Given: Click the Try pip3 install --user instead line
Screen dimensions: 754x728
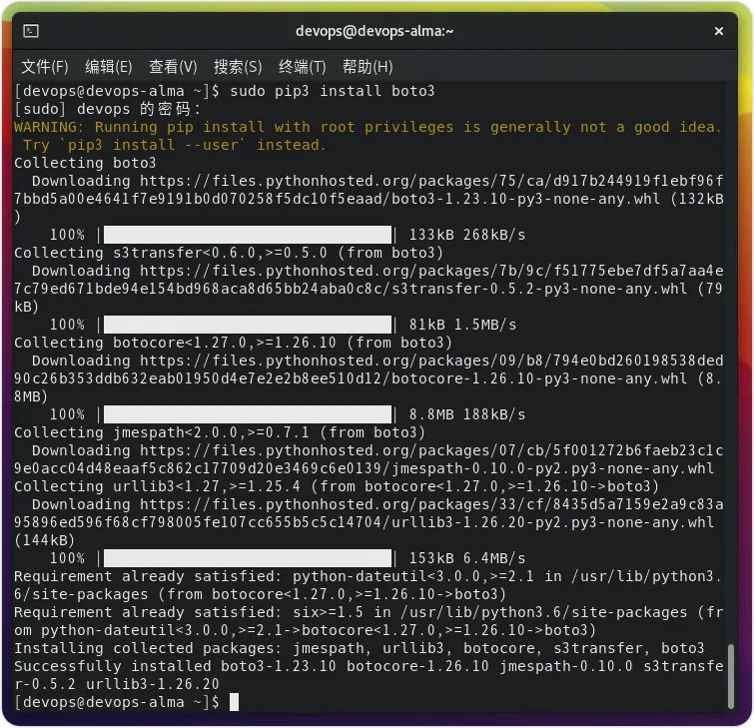Looking at the screenshot, I should click(174, 145).
